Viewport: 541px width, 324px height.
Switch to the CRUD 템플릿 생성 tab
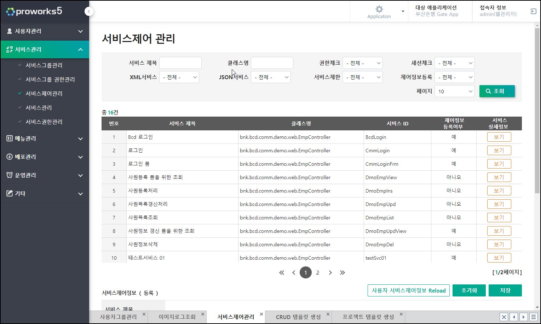click(298, 317)
